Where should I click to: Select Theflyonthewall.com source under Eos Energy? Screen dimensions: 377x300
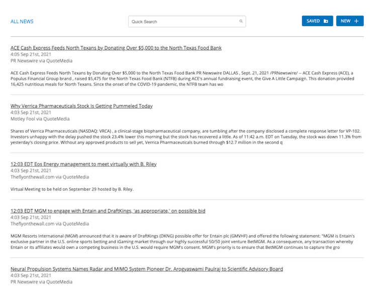(x=50, y=177)
